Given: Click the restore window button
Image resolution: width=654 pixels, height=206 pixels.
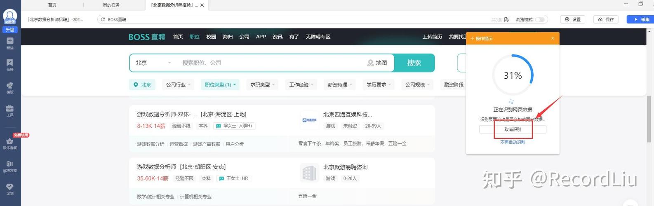Looking at the screenshot, I should [x=641, y=4].
